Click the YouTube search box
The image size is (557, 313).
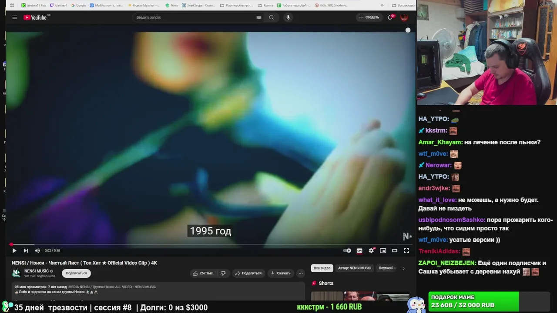click(x=198, y=17)
